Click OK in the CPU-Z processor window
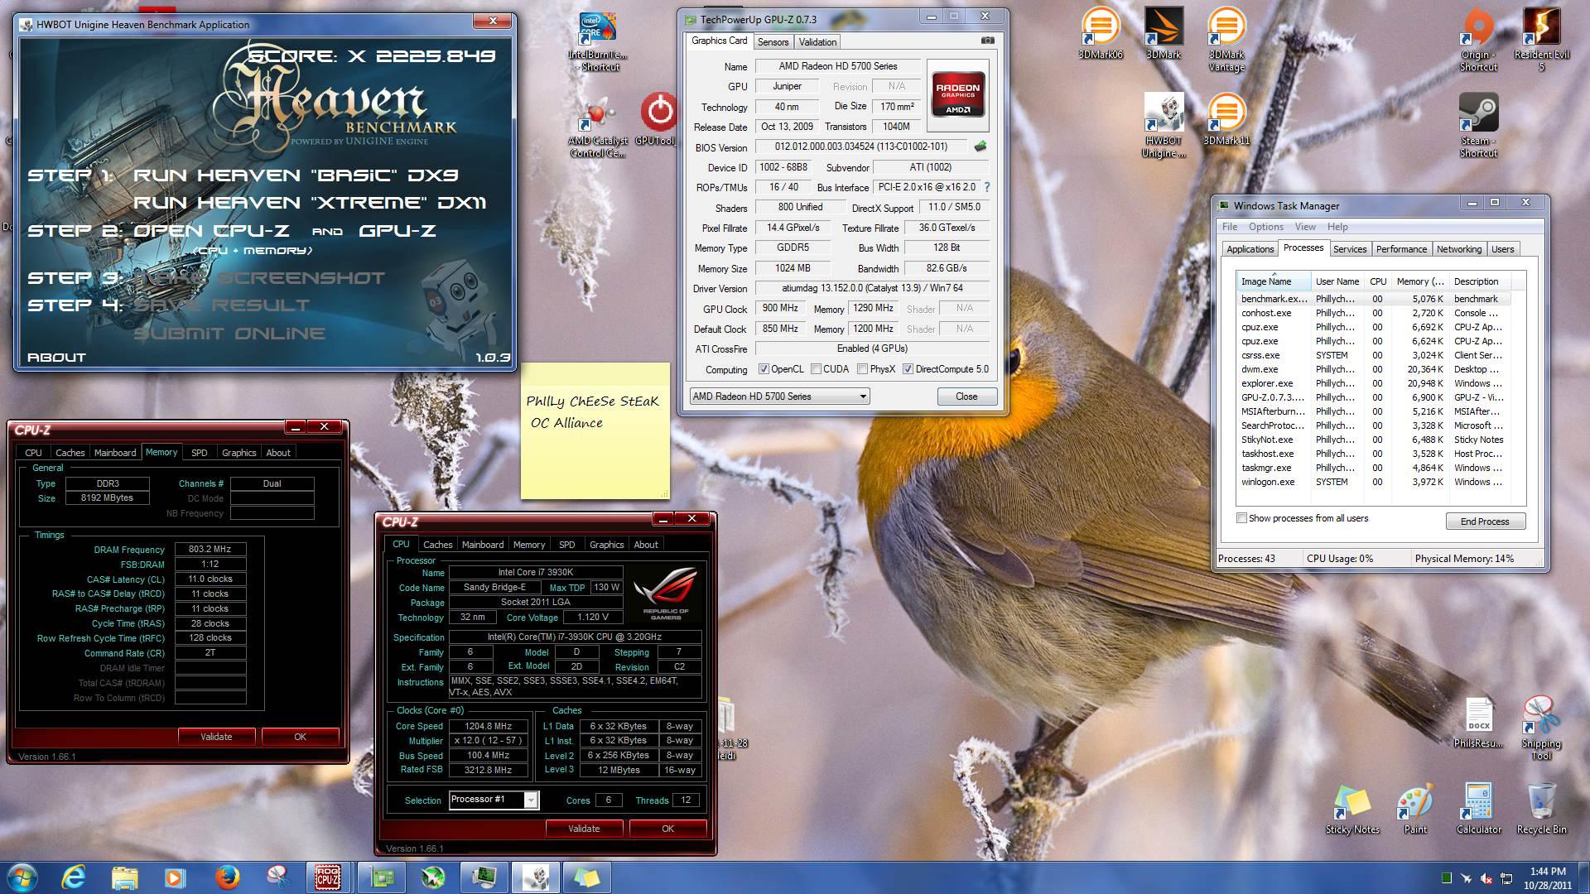This screenshot has height=894, width=1590. pos(667,829)
